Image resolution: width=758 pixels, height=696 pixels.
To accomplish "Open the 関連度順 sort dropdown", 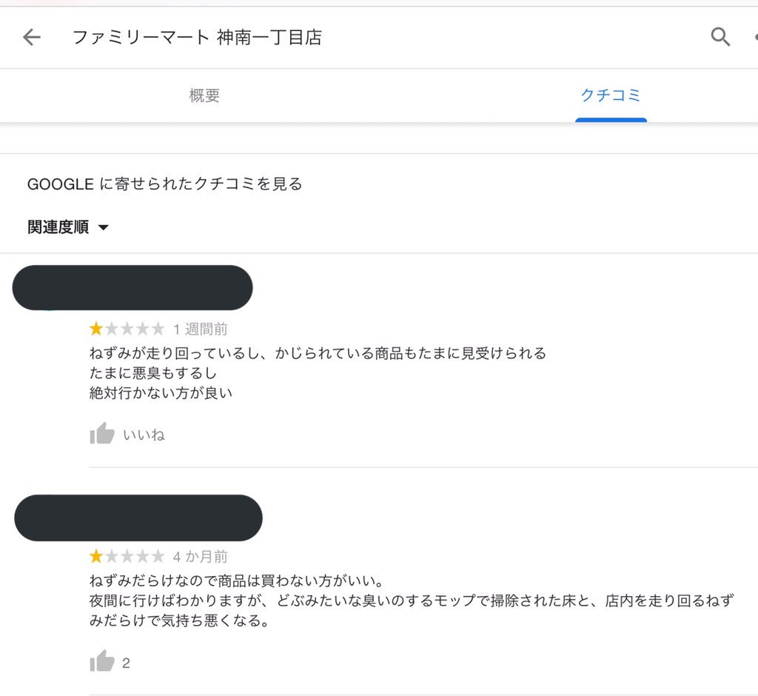I will (x=68, y=227).
